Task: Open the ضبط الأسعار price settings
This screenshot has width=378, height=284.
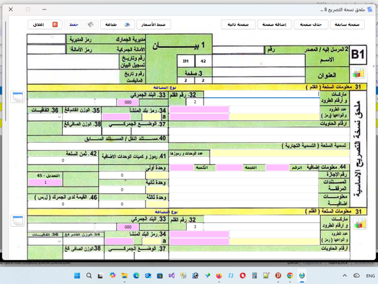Action: pyautogui.click(x=154, y=25)
